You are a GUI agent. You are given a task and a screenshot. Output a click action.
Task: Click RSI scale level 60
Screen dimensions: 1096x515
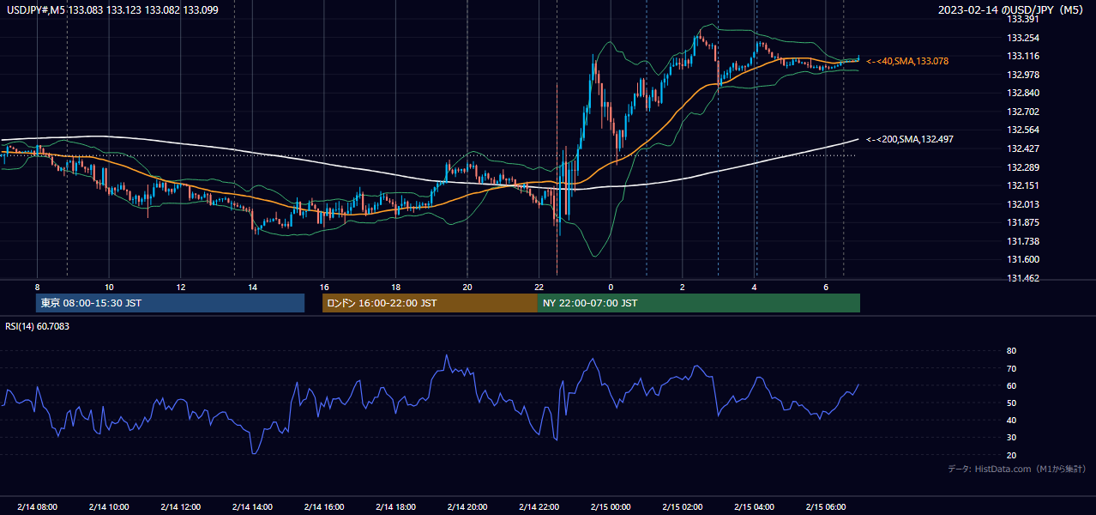[1011, 385]
